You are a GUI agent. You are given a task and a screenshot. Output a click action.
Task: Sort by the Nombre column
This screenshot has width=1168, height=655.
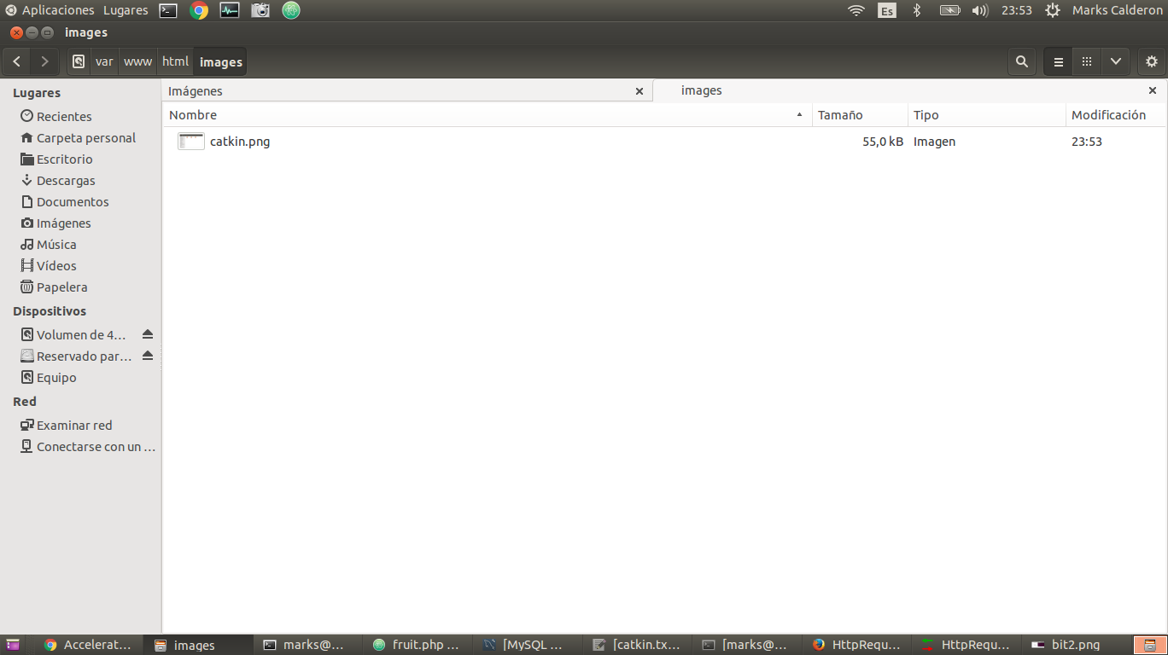[487, 115]
